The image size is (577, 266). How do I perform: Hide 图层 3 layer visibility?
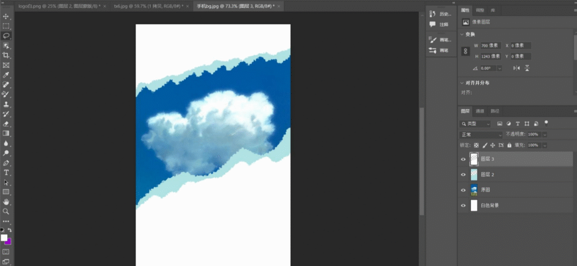pyautogui.click(x=463, y=159)
